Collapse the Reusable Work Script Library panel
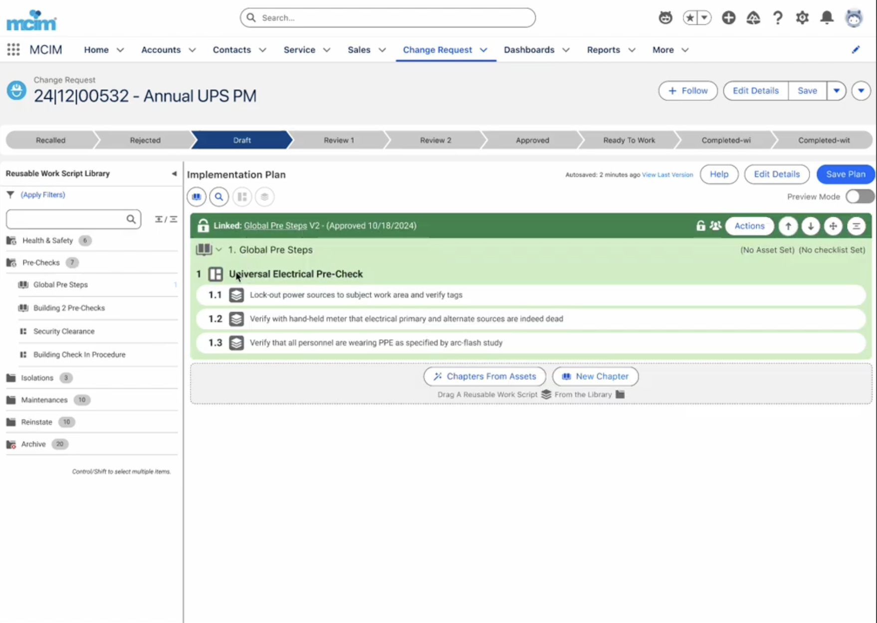This screenshot has width=877, height=623. [x=174, y=173]
